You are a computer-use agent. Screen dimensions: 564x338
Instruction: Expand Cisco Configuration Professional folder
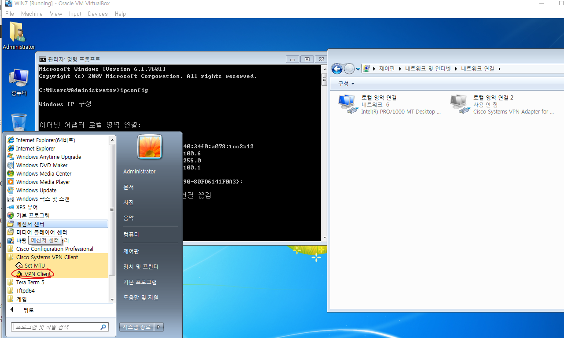pyautogui.click(x=55, y=249)
